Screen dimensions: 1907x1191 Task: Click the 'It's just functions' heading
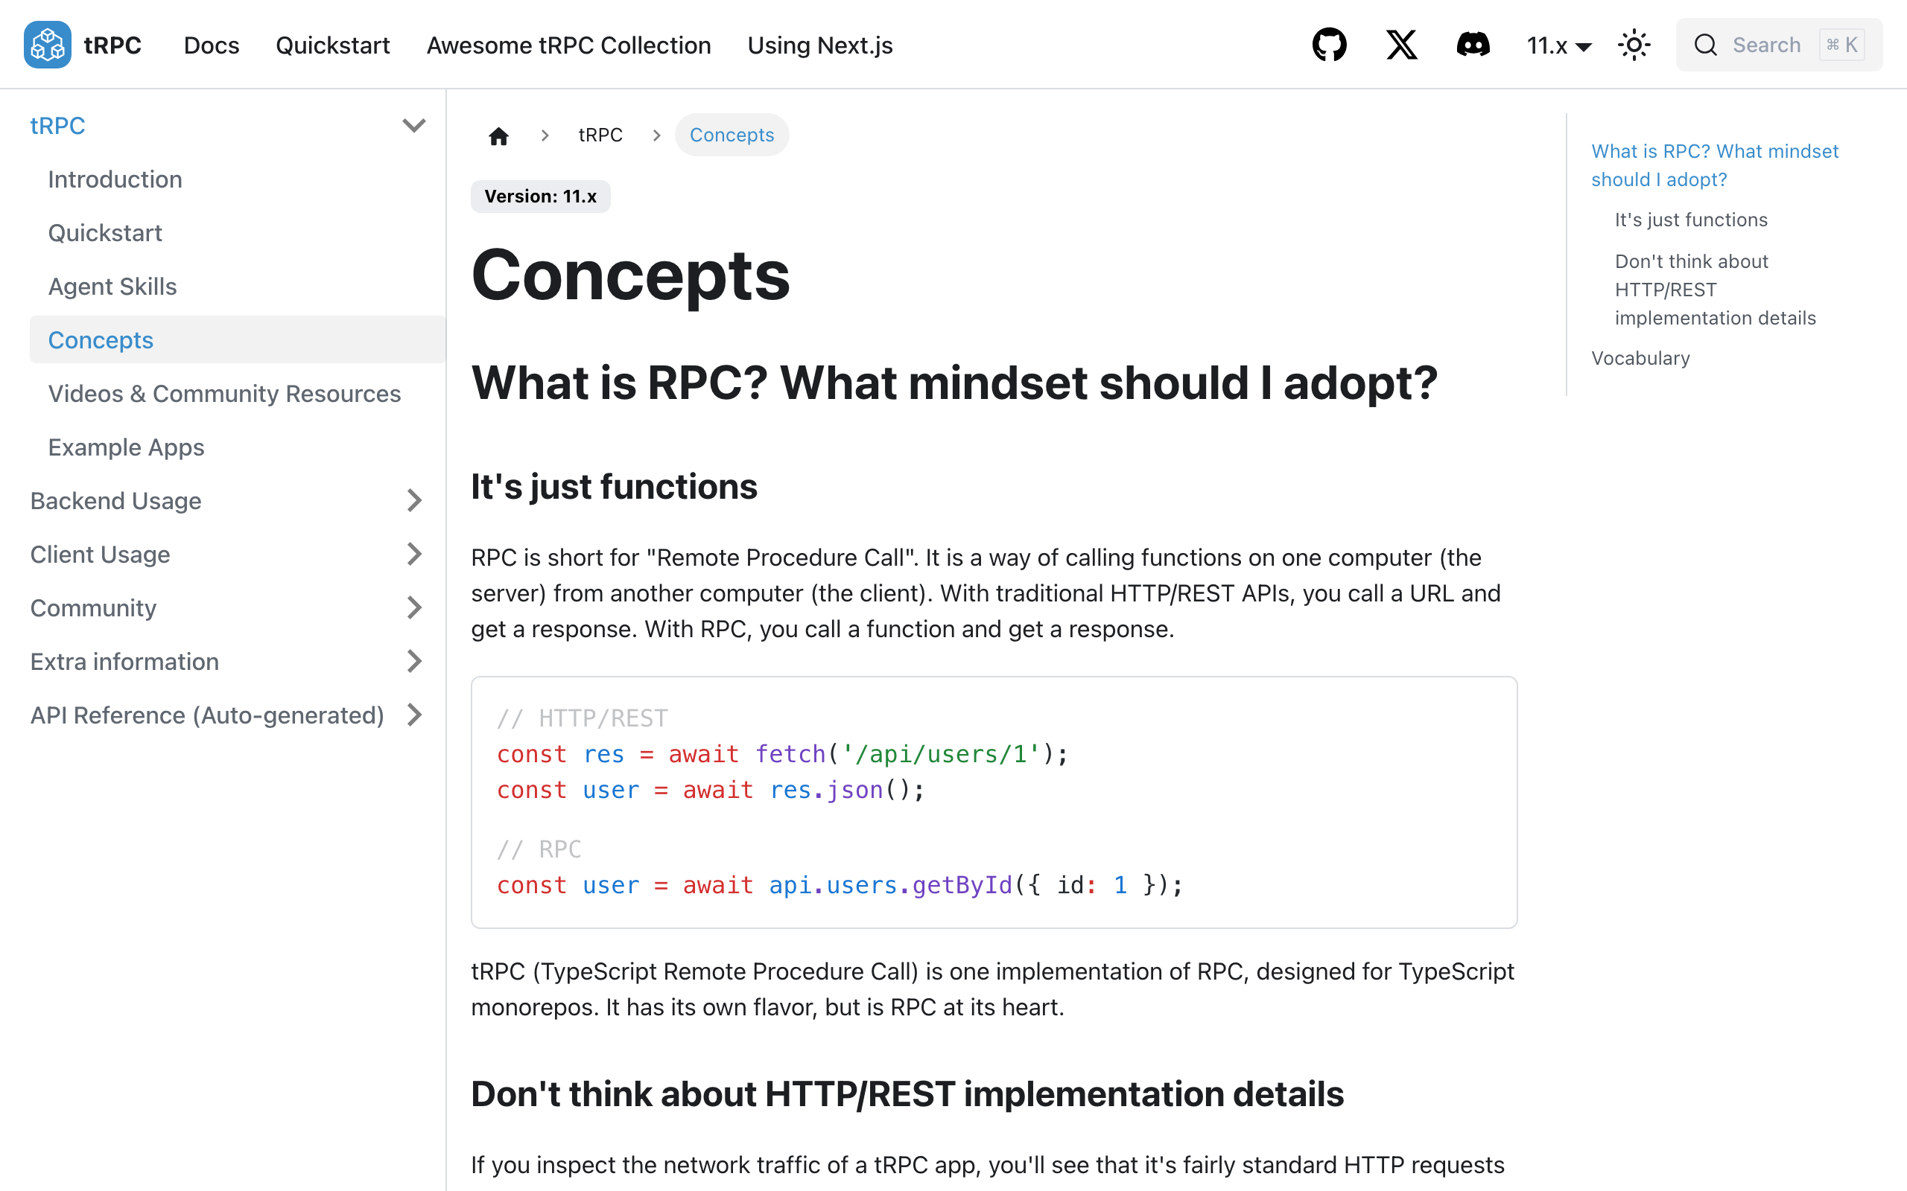[x=614, y=486]
